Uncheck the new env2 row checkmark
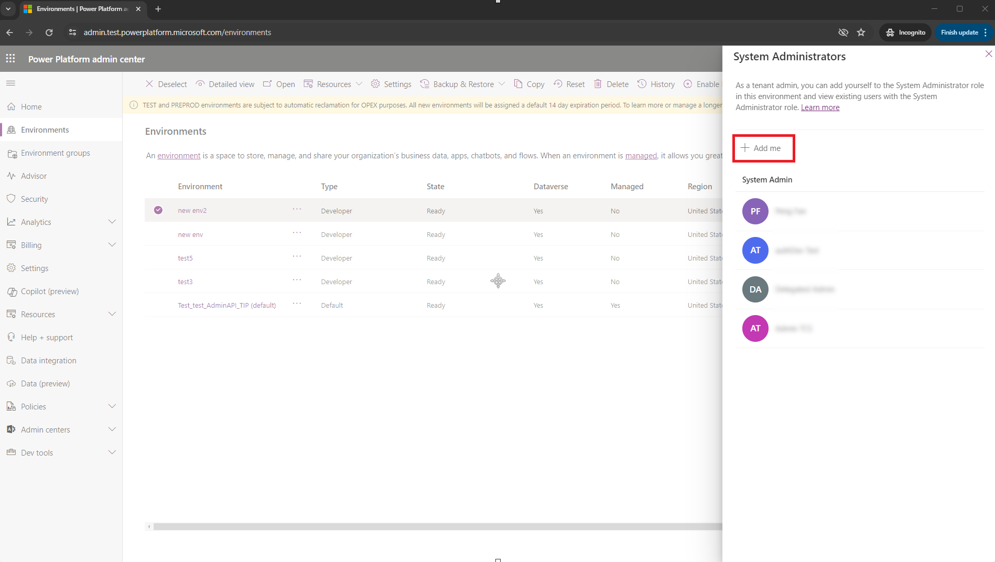Image resolution: width=995 pixels, height=562 pixels. pyautogui.click(x=158, y=210)
